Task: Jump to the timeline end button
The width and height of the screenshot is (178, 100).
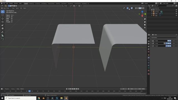Action: [x=78, y=89]
